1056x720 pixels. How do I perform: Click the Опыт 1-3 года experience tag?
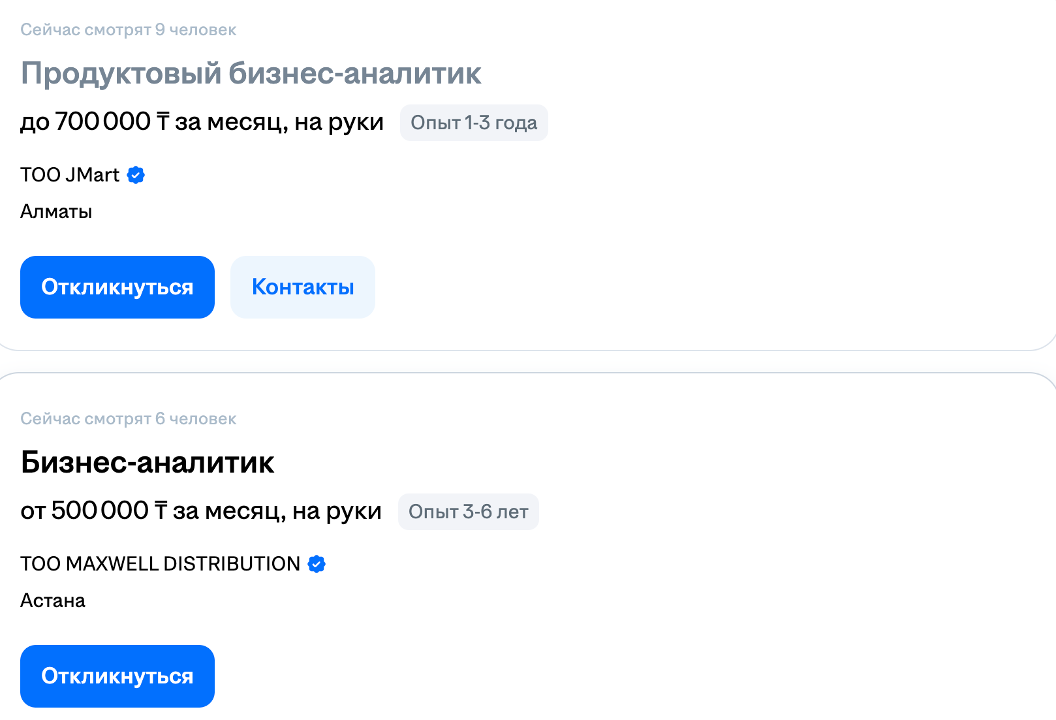click(474, 123)
